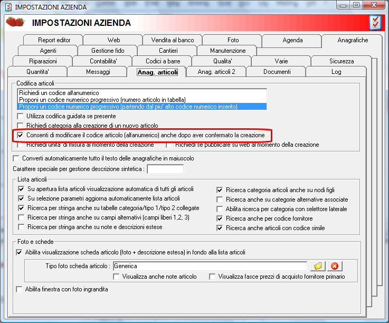Select the Anag. articoli tab
The height and width of the screenshot is (323, 389).
157,72
